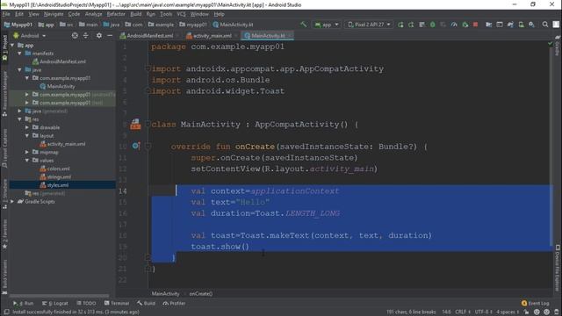Open the app run configuration dropdown
Viewport: 562px width, 316px height.
coord(327,25)
